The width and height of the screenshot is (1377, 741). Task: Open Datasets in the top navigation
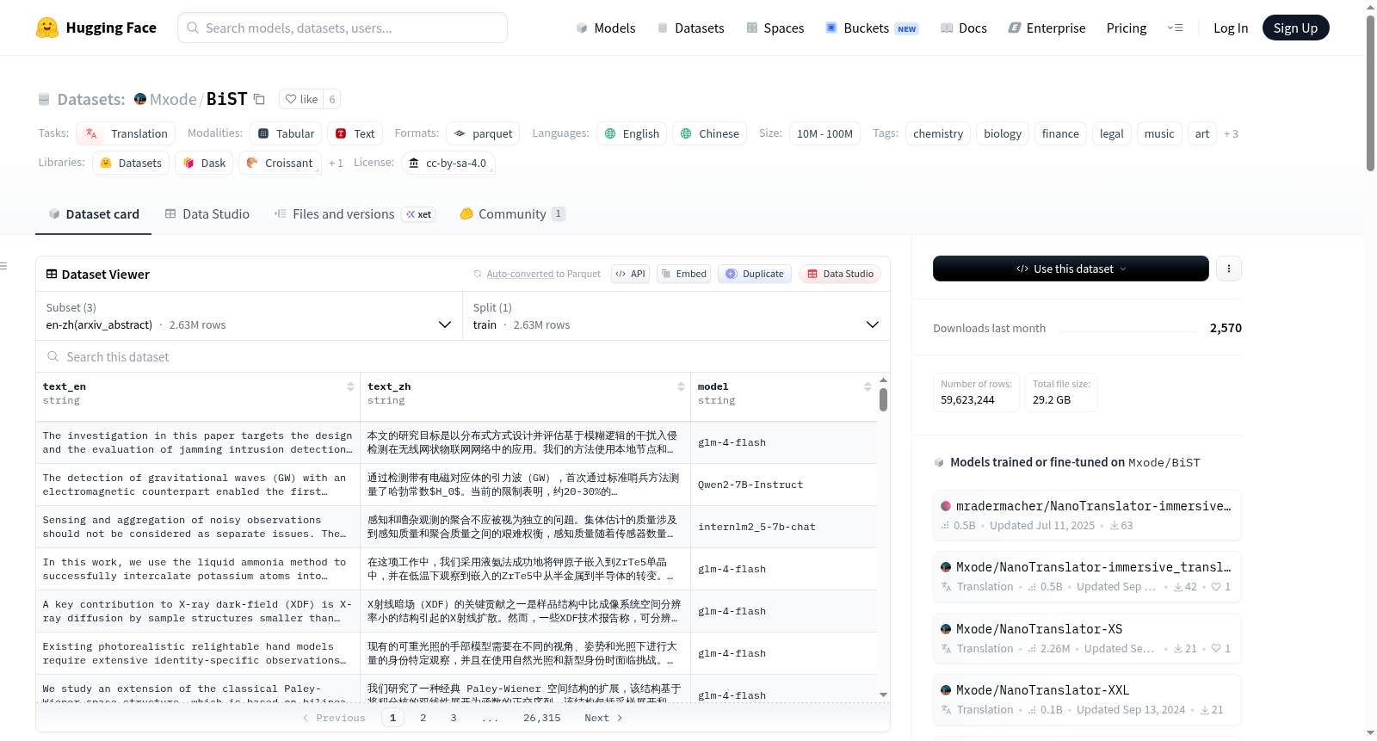pos(690,28)
